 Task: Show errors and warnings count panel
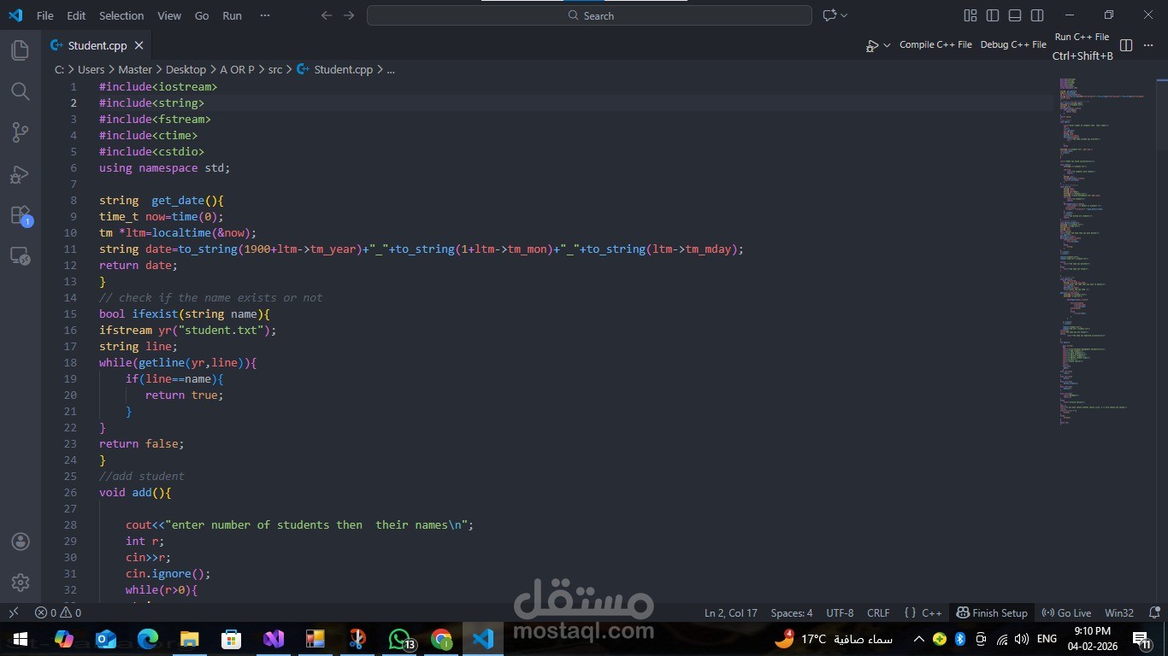58,612
